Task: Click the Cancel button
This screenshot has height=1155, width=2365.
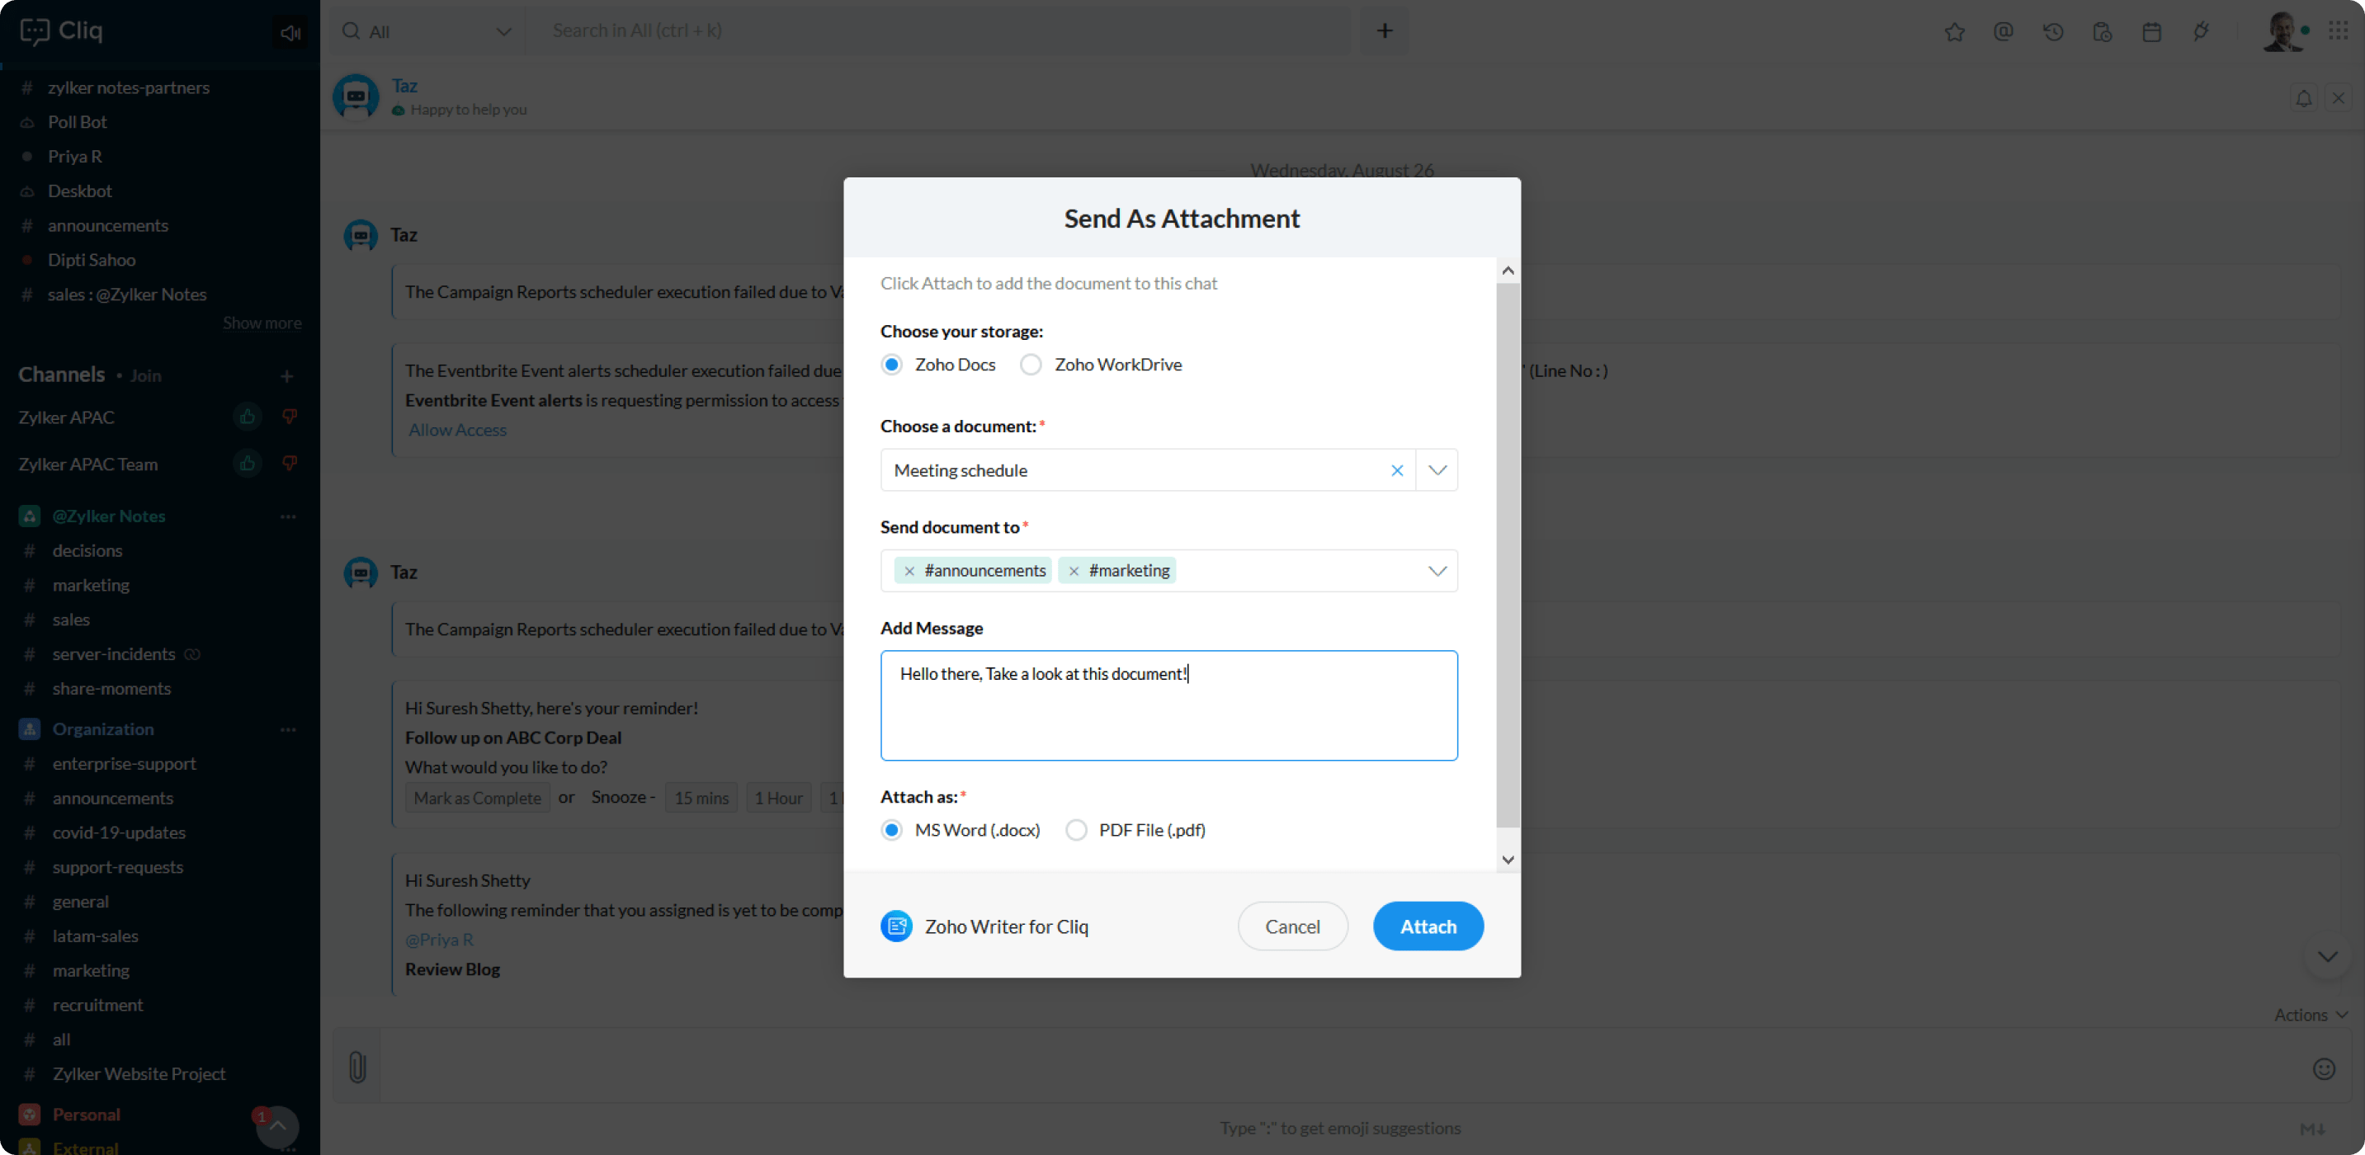Action: coord(1291,926)
